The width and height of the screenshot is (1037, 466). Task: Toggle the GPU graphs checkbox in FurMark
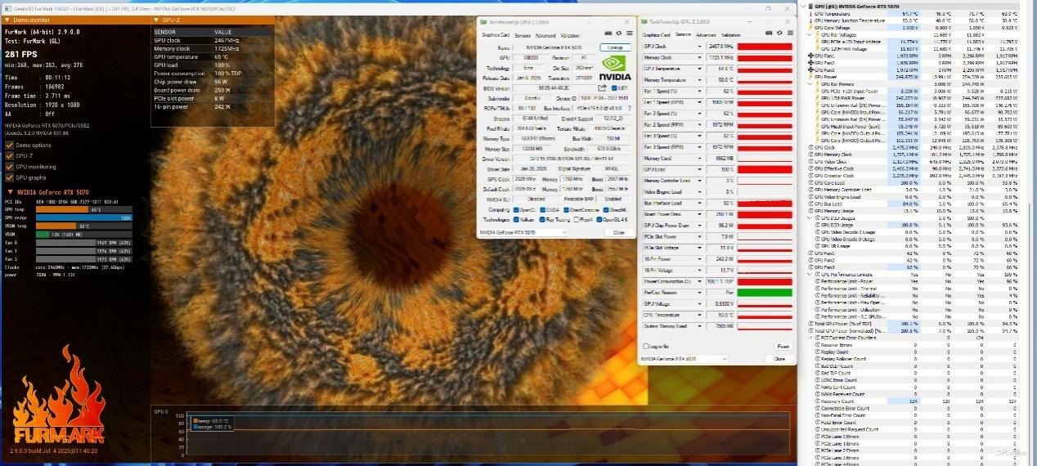pos(9,177)
